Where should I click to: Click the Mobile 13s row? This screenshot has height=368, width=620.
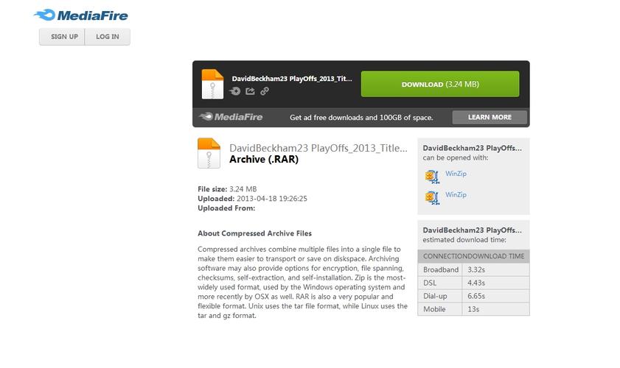point(473,309)
